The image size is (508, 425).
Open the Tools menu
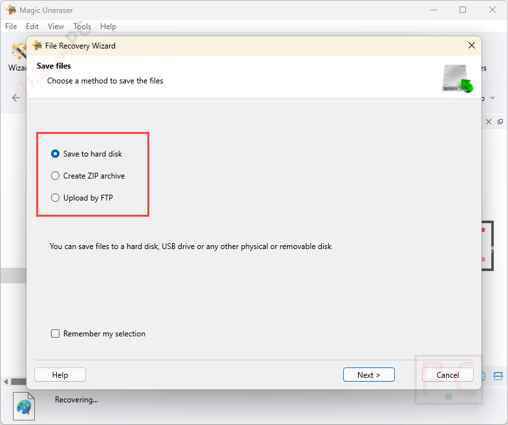[82, 27]
